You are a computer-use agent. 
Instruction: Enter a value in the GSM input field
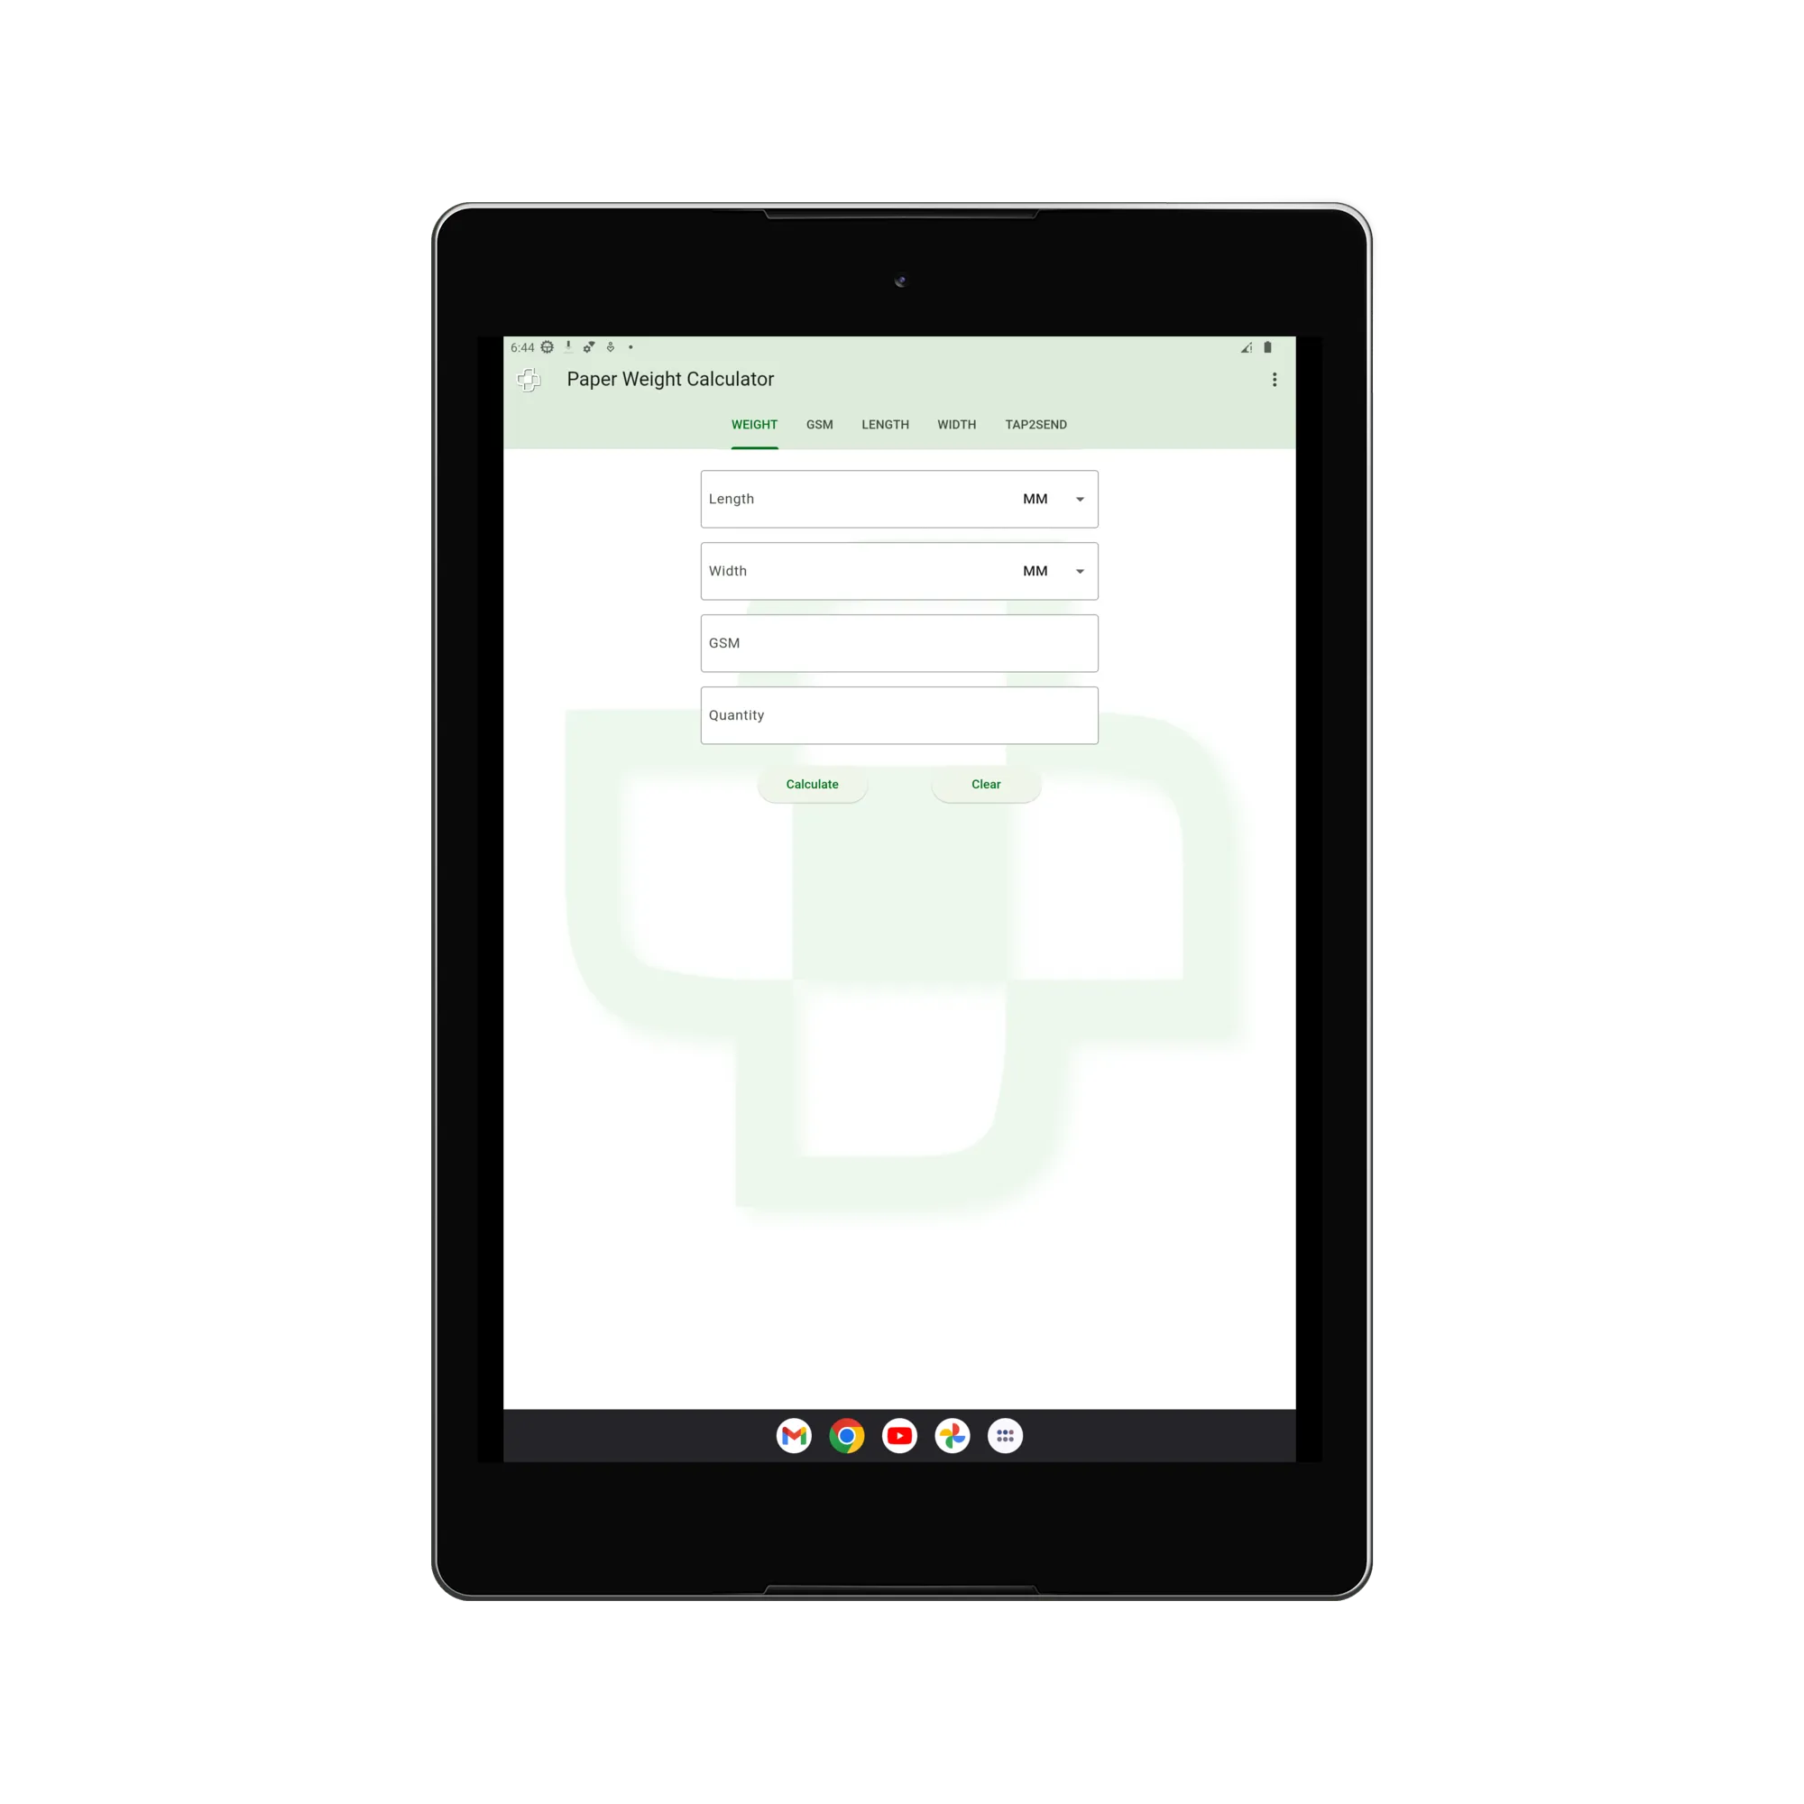click(898, 642)
